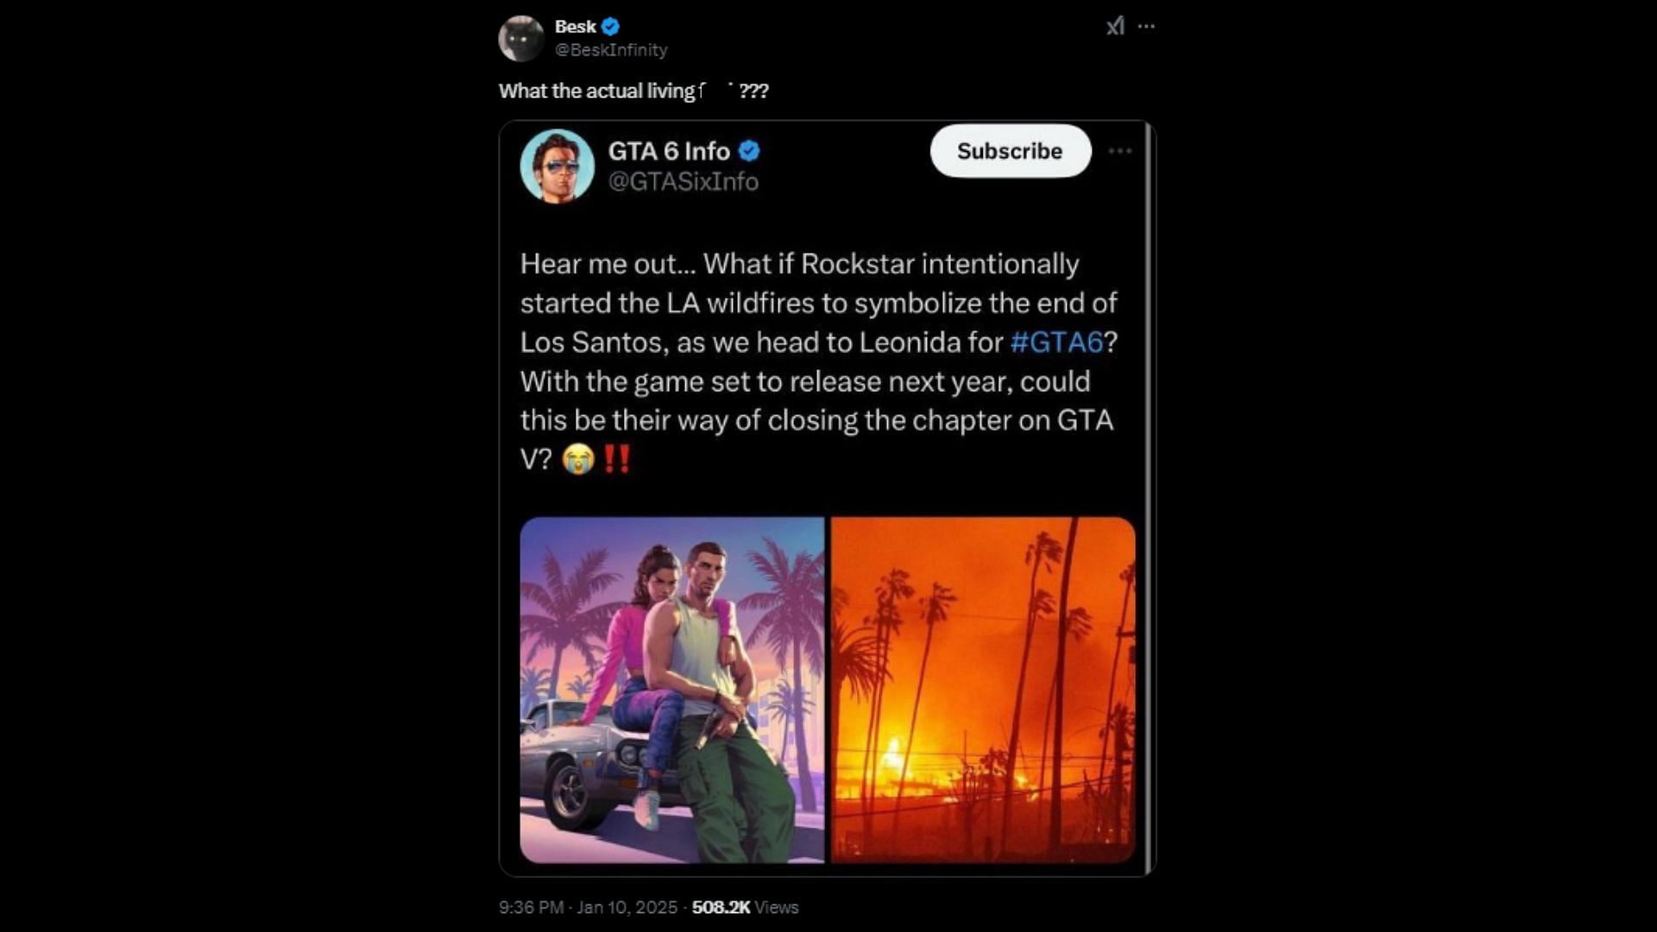
Task: Open the GTA 6 artwork image
Action: point(672,690)
